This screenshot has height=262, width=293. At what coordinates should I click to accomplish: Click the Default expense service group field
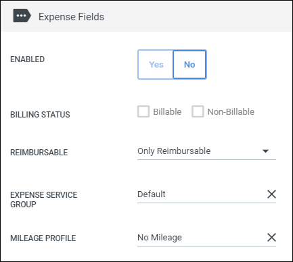tap(202, 194)
